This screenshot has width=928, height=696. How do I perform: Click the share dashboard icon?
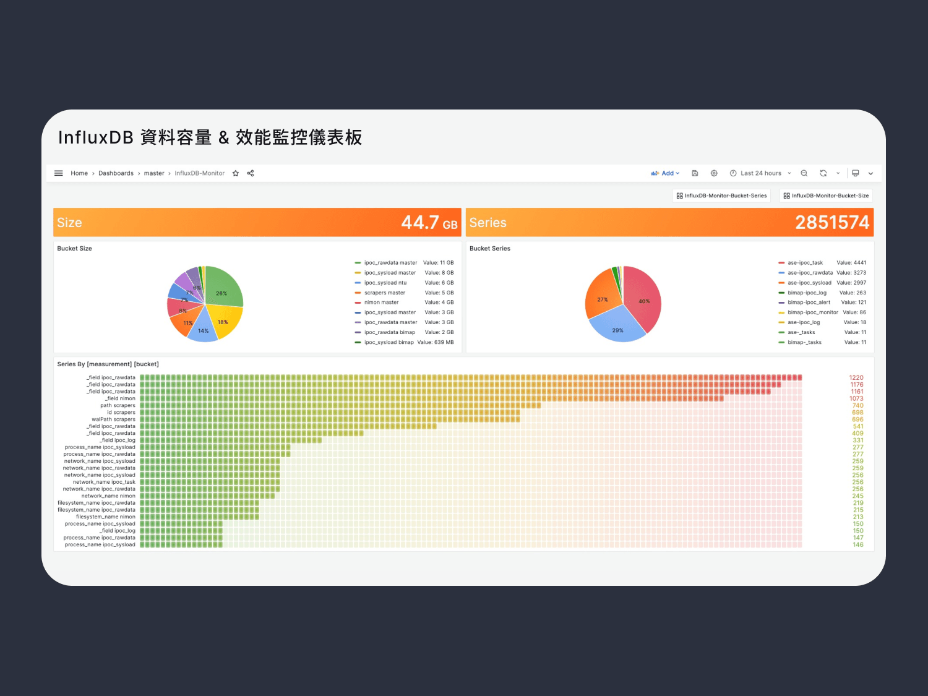(251, 173)
